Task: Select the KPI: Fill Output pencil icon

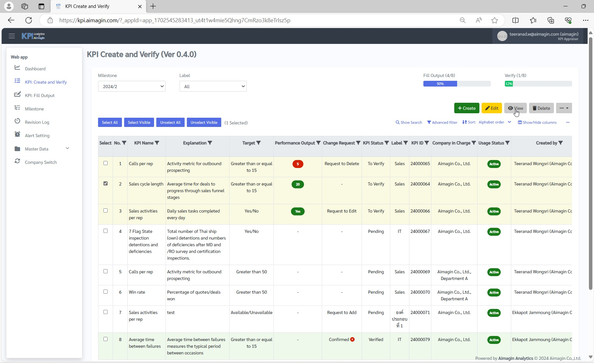Action: tap(18, 94)
